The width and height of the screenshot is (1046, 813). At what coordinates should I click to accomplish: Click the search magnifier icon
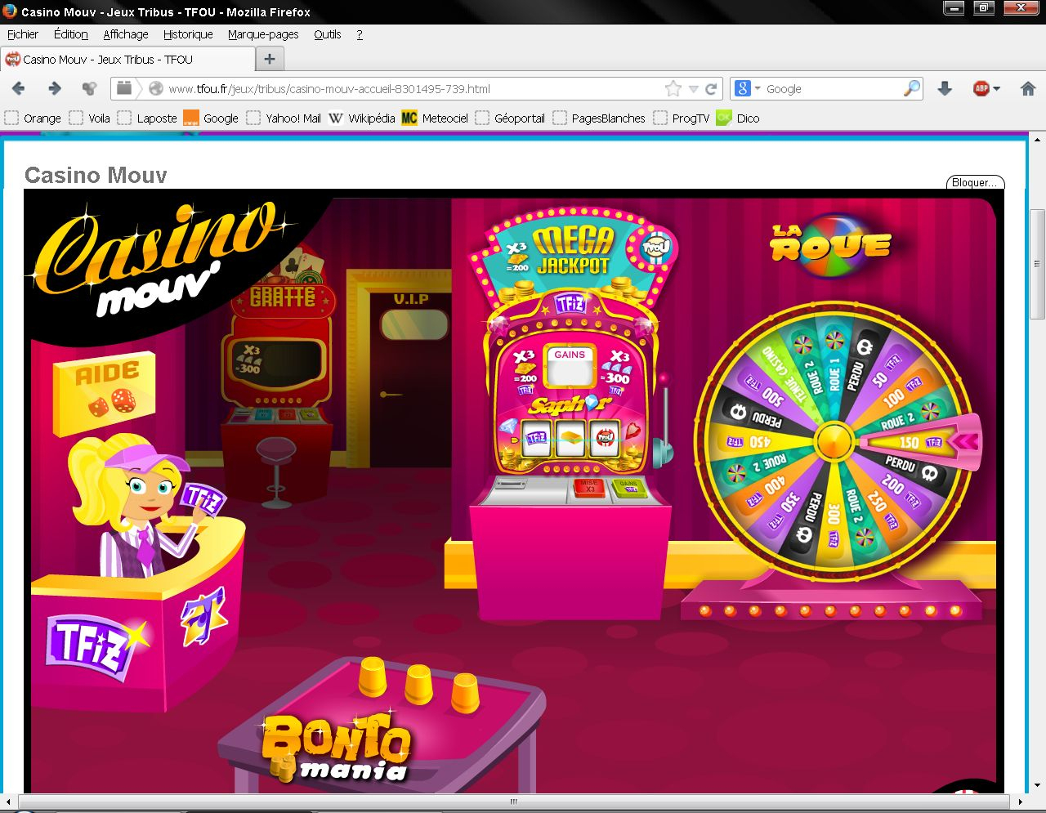pos(911,89)
